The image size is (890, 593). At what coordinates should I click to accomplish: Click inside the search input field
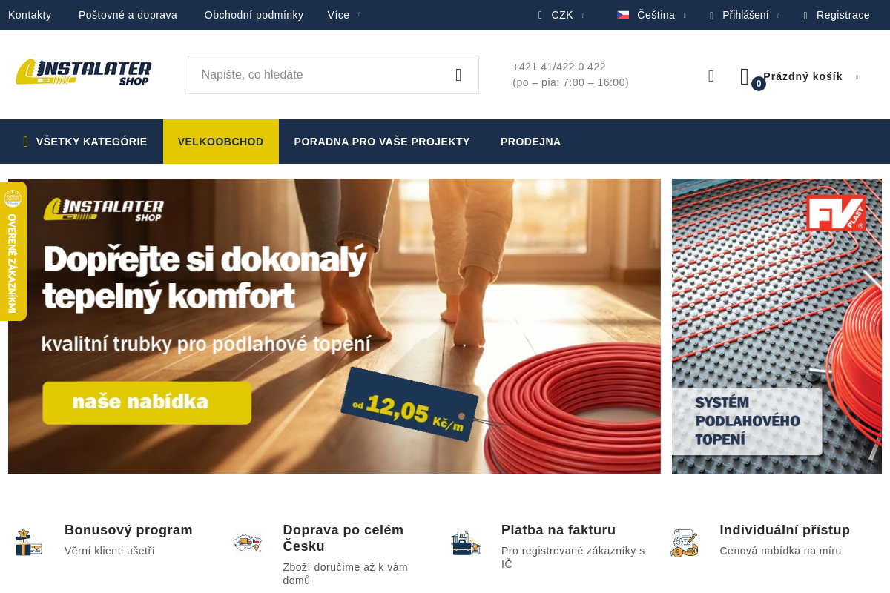[x=311, y=75]
